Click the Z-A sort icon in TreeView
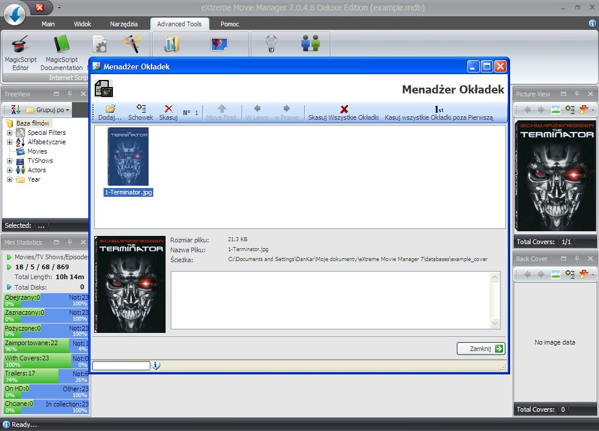Screen dimensions: 599x431 click(16, 109)
